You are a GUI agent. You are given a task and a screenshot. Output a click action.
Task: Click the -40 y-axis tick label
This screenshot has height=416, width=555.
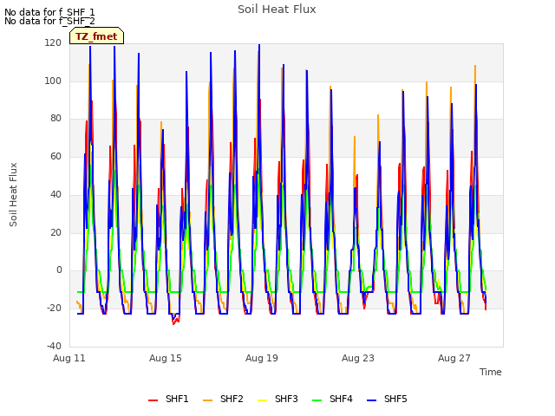(54, 346)
